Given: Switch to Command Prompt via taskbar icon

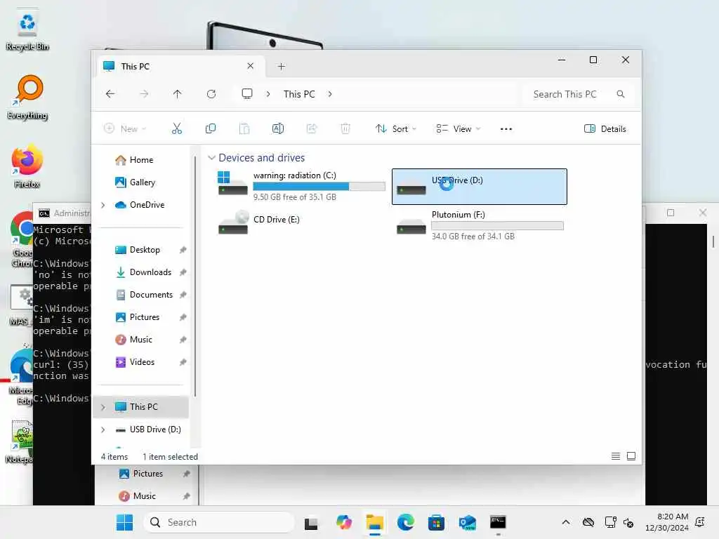Looking at the screenshot, I should [498, 522].
